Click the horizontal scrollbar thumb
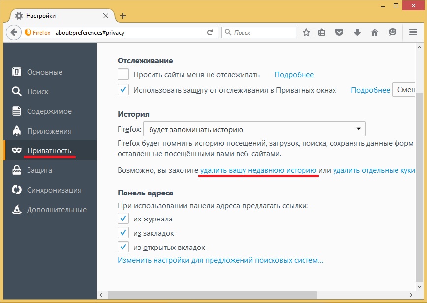Viewport: 427px width, 303px height. tap(212, 295)
